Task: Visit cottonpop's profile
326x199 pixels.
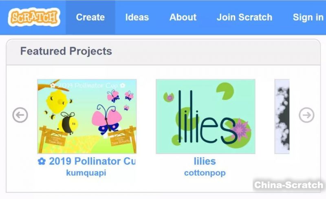Action: coord(205,173)
